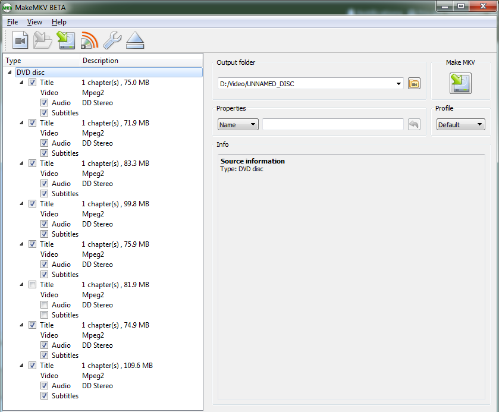Click the Description column header
Screen dimensions: 499x412
point(101,61)
